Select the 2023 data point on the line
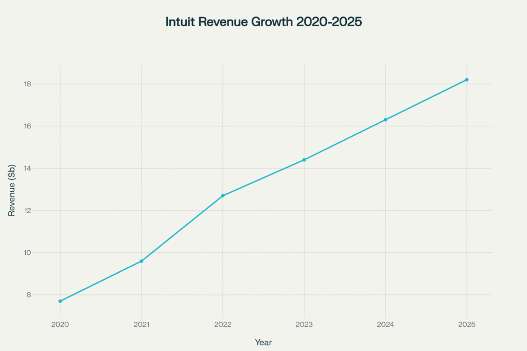527x351 pixels. 304,160
